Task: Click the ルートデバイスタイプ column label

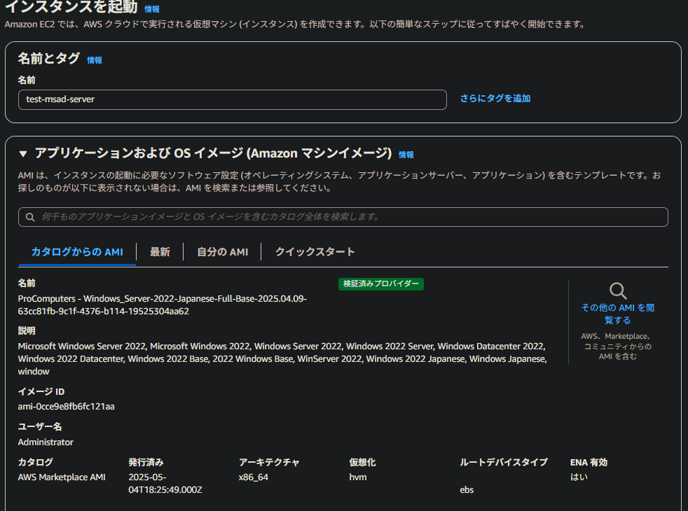Action: pos(504,462)
